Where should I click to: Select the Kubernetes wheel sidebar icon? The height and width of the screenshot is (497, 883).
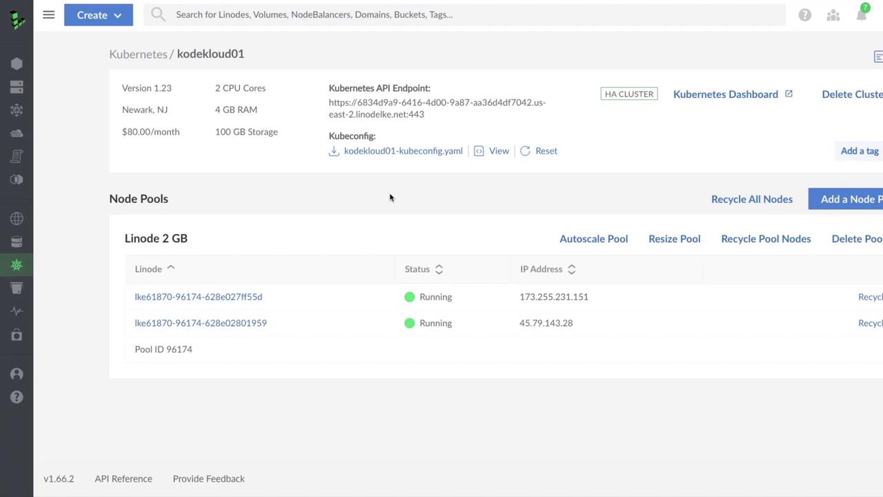(17, 265)
